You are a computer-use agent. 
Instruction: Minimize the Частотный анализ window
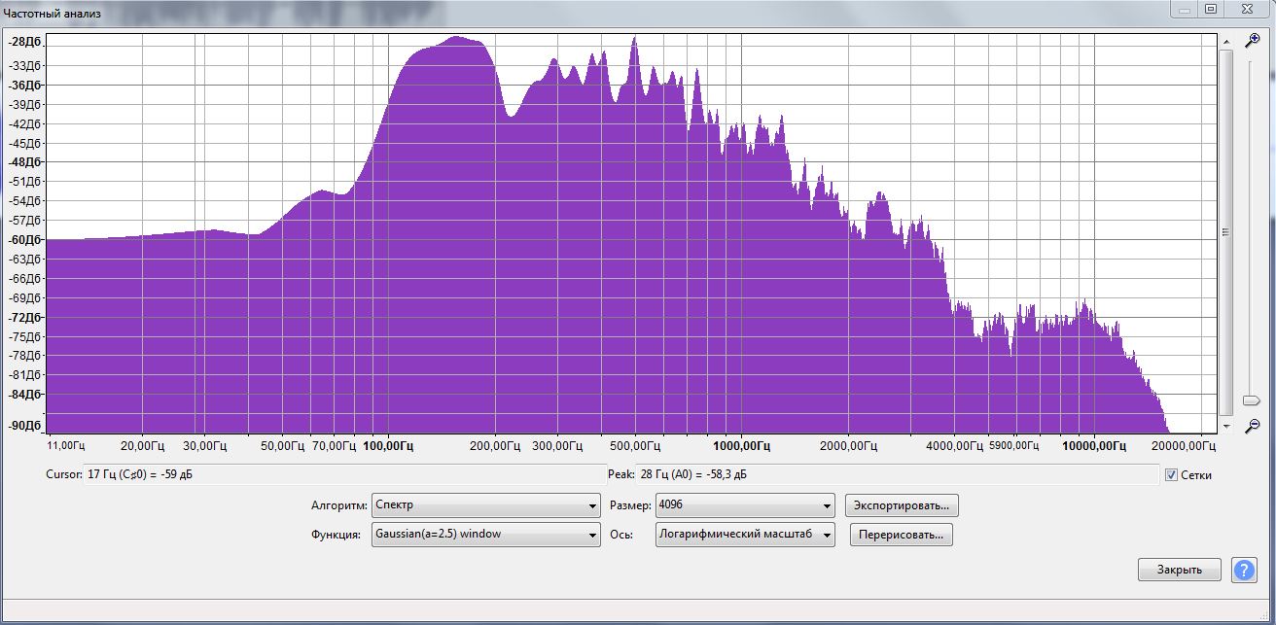point(1183,9)
